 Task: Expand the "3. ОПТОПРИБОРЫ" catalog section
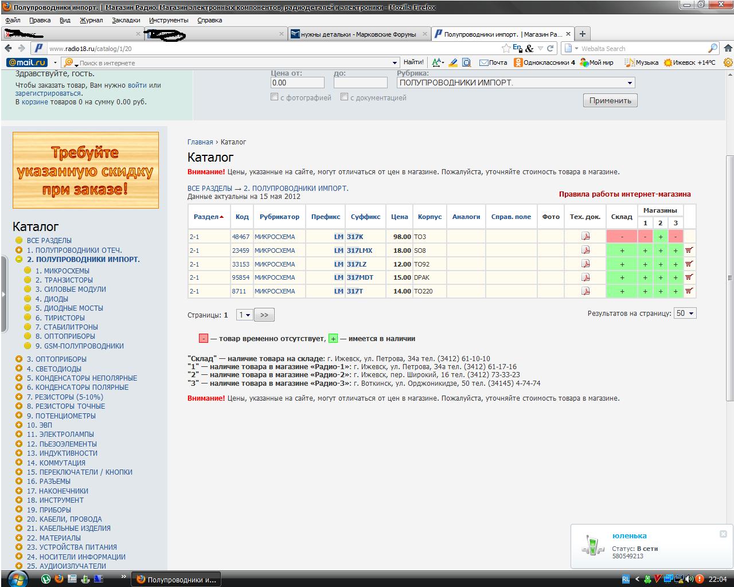(x=19, y=359)
